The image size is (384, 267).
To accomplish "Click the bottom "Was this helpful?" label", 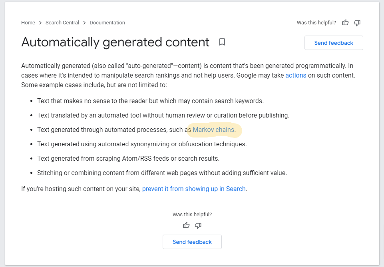I will [x=192, y=215].
